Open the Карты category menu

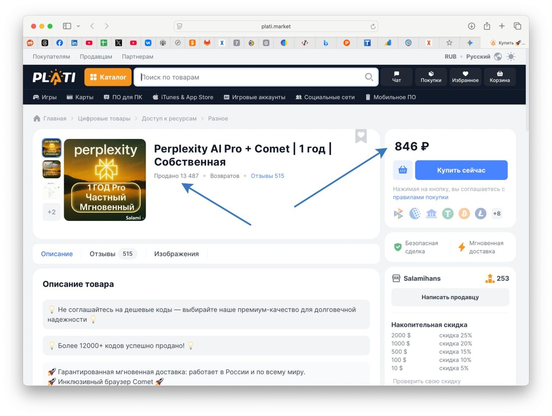[x=80, y=97]
